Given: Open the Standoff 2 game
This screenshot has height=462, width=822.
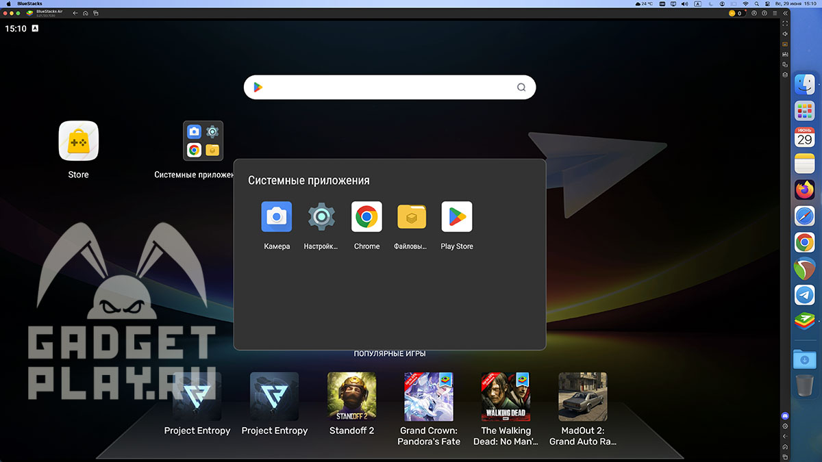Looking at the screenshot, I should [351, 396].
